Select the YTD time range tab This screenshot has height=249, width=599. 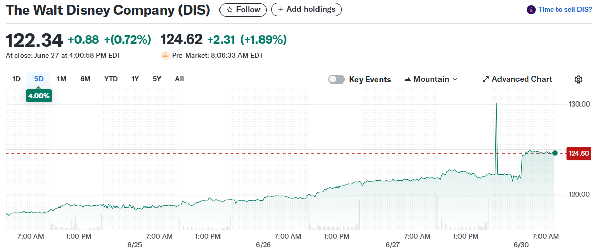tap(111, 79)
